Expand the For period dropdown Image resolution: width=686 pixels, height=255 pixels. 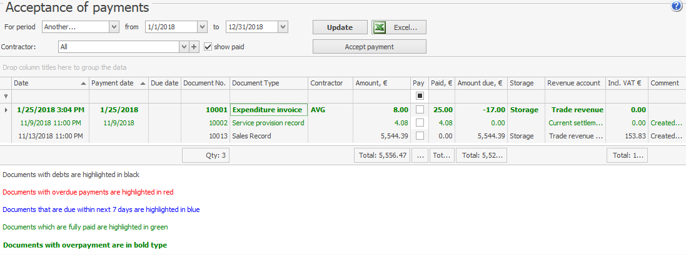pyautogui.click(x=114, y=27)
